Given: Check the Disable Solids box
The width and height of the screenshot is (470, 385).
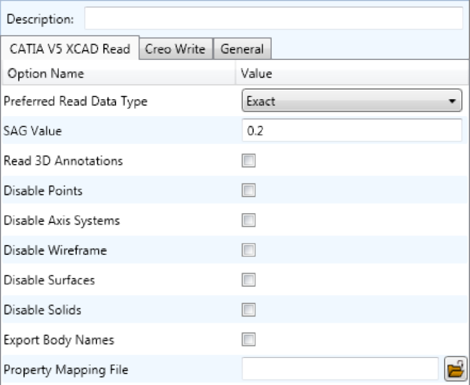Looking at the screenshot, I should 249,310.
